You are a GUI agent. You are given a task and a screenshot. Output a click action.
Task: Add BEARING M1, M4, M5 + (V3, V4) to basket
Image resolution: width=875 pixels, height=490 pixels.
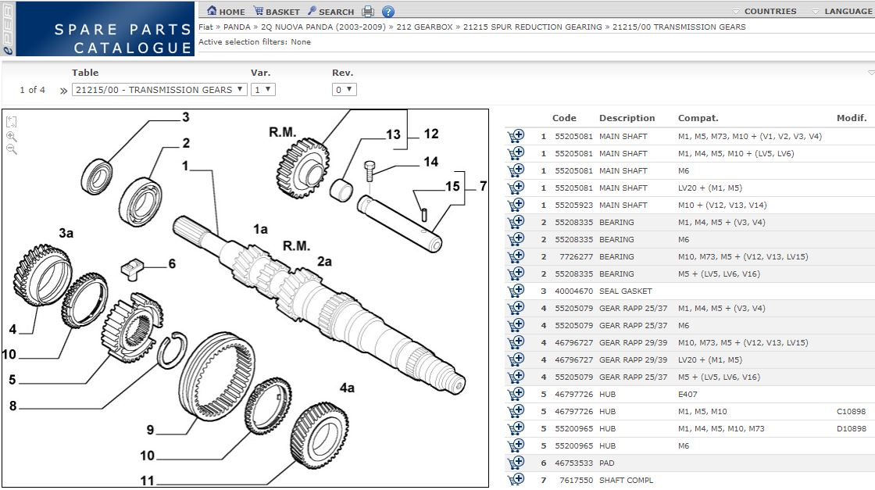tap(516, 222)
